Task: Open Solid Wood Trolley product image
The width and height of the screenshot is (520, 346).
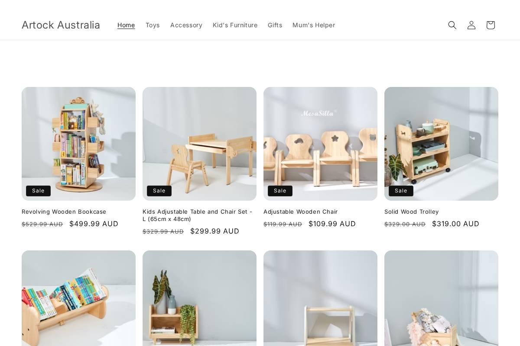Action: tap(441, 144)
